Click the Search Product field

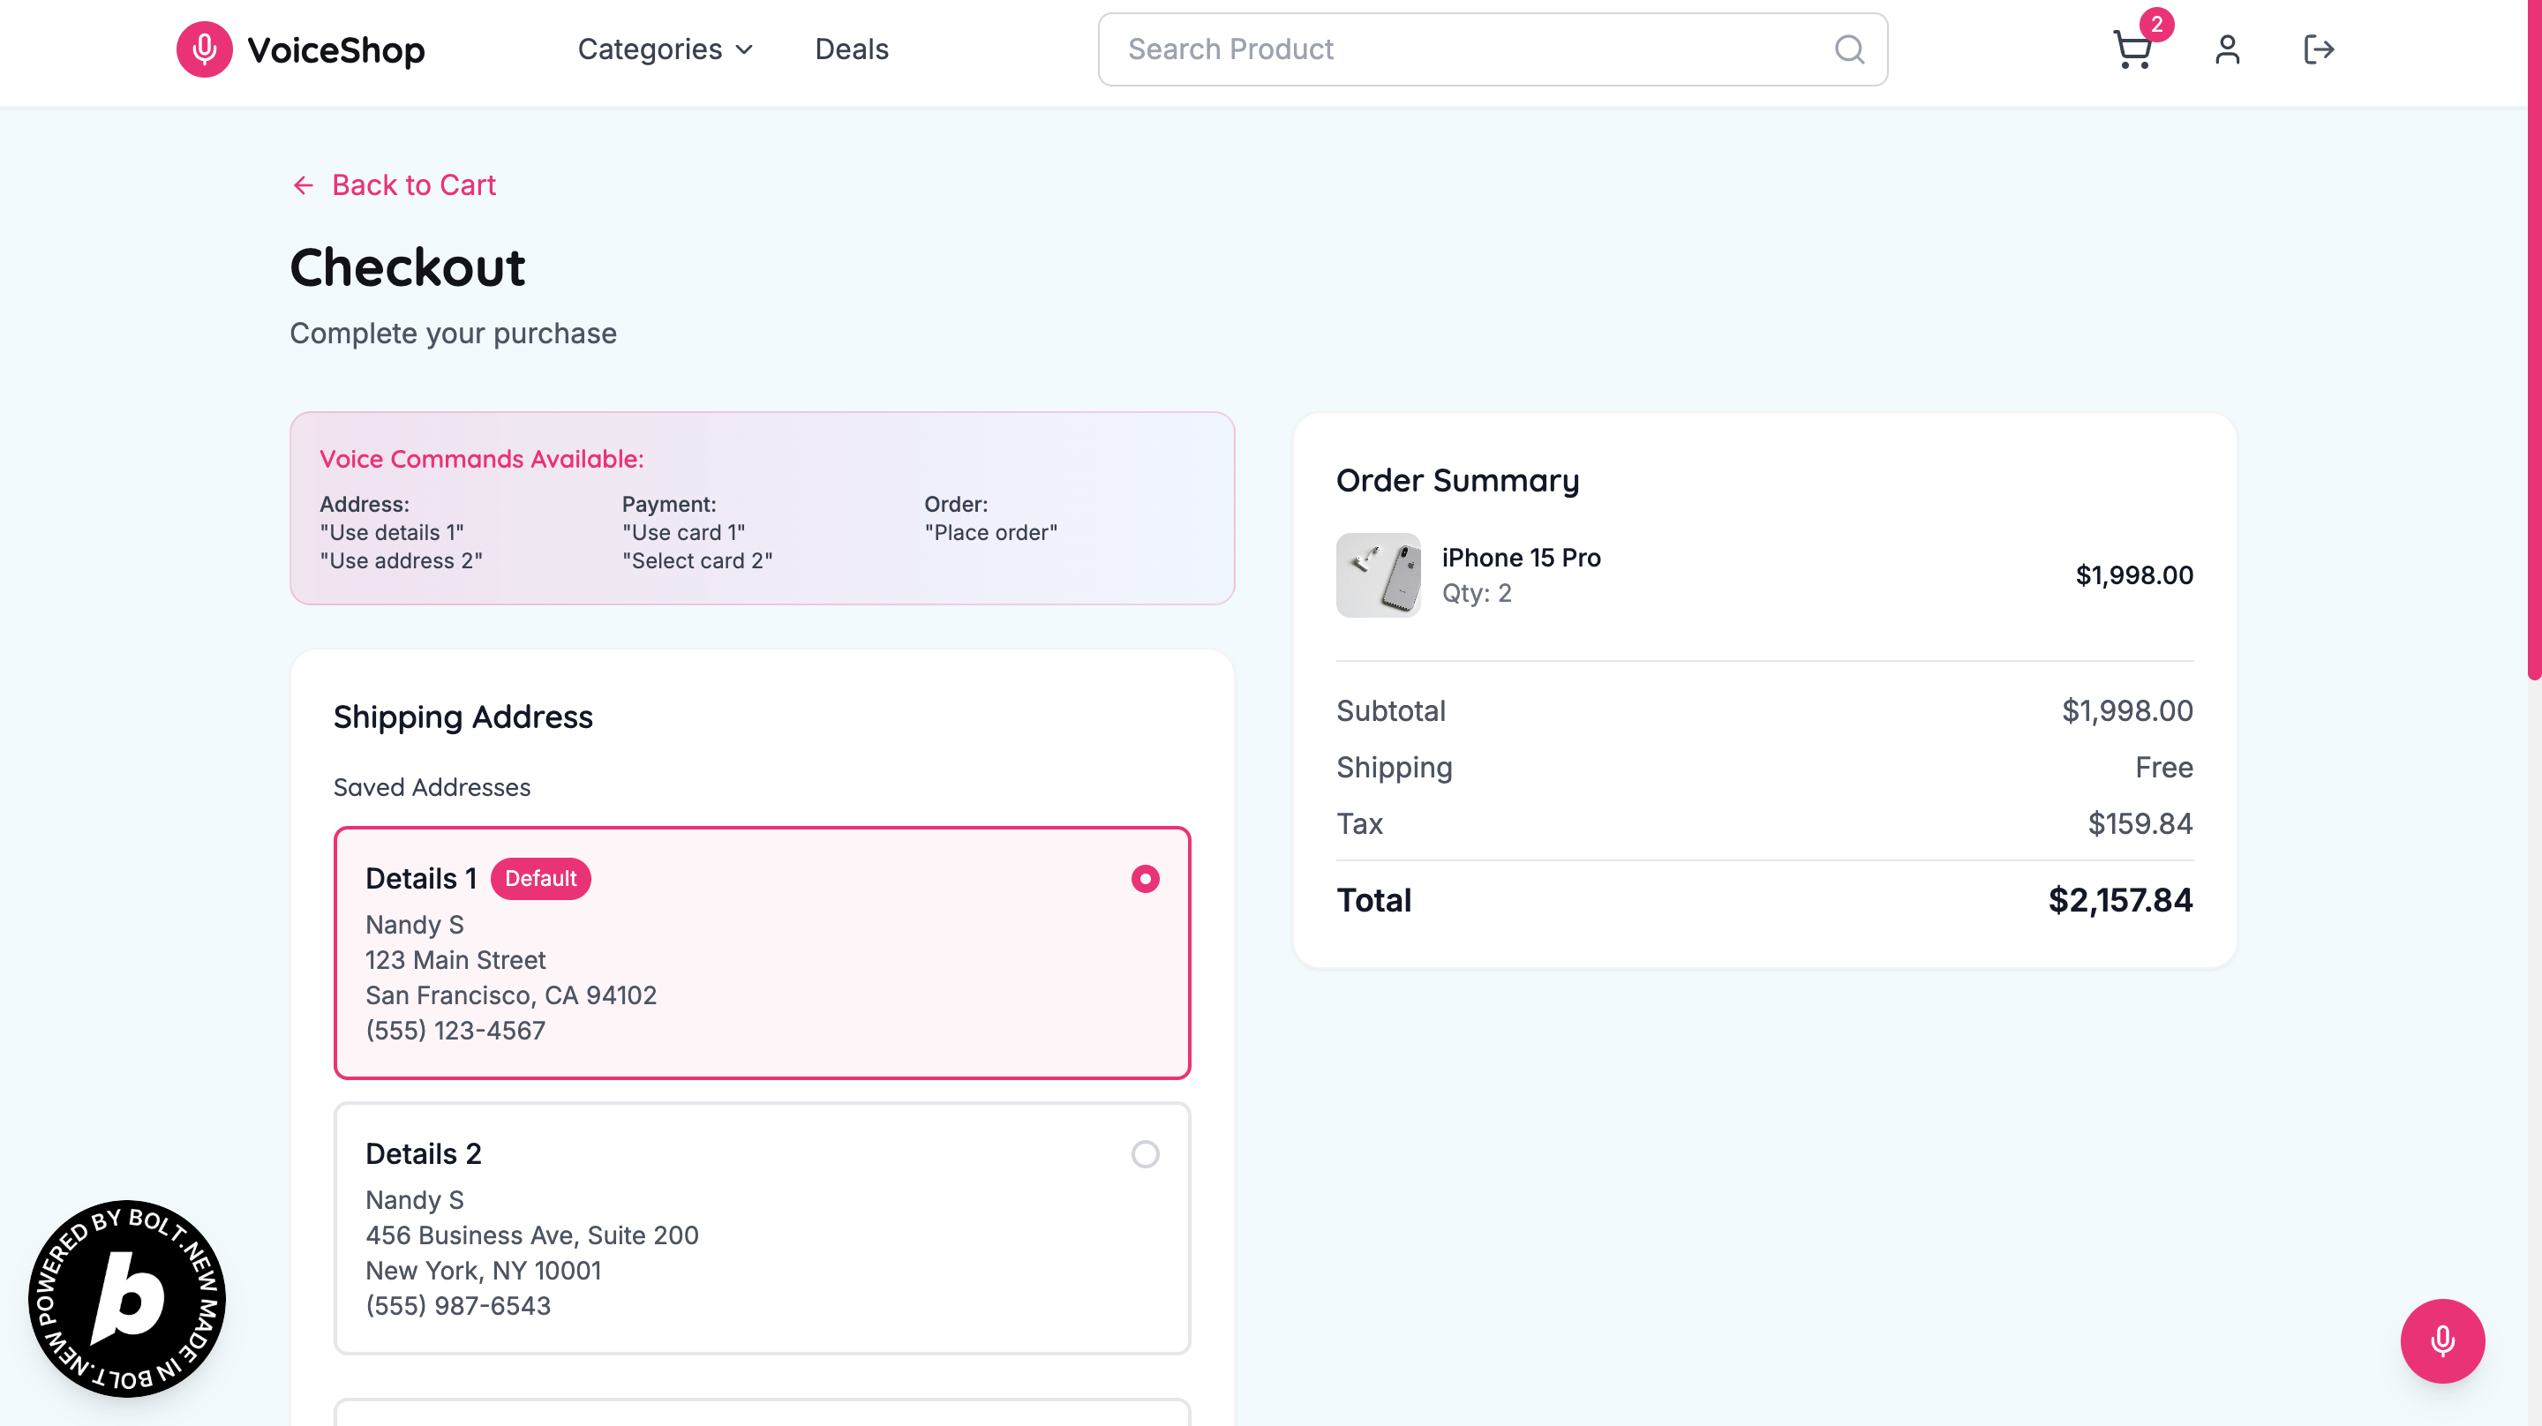click(1461, 49)
